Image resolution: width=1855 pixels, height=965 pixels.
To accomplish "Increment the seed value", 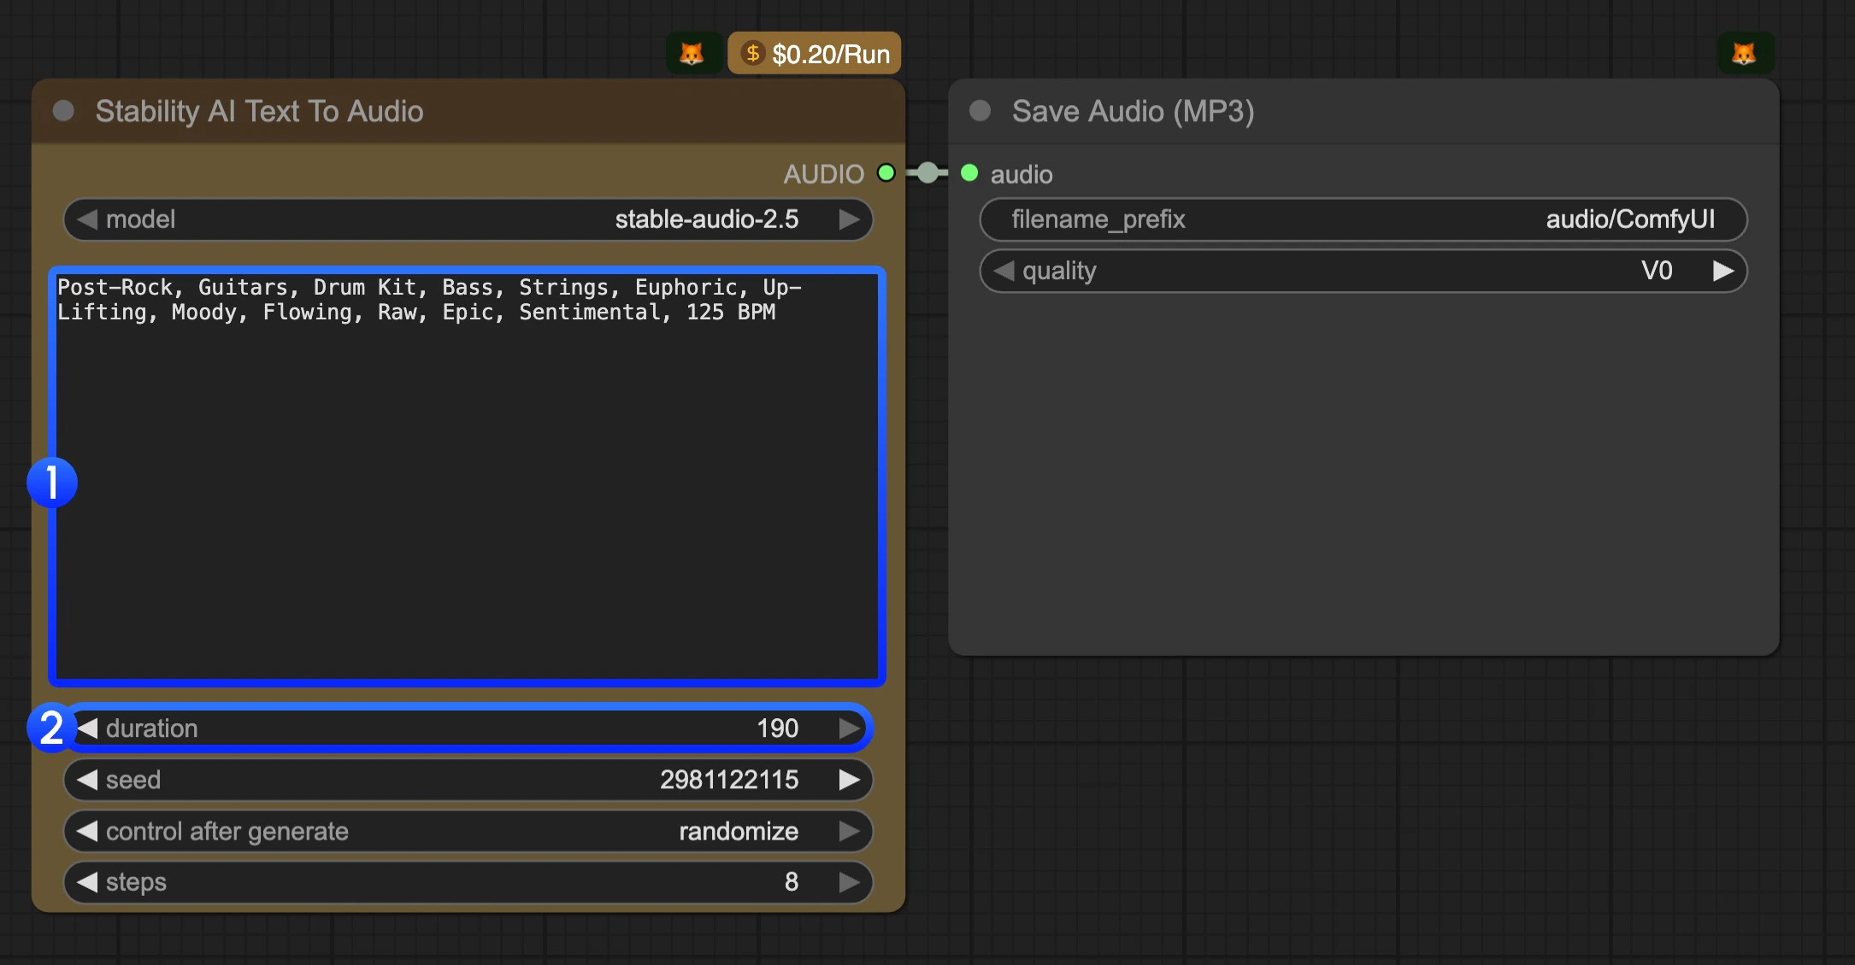I will (849, 780).
